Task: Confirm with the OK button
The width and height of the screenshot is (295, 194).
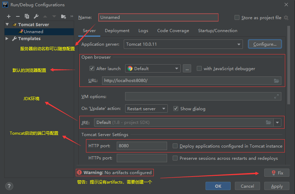Action: click(218, 186)
